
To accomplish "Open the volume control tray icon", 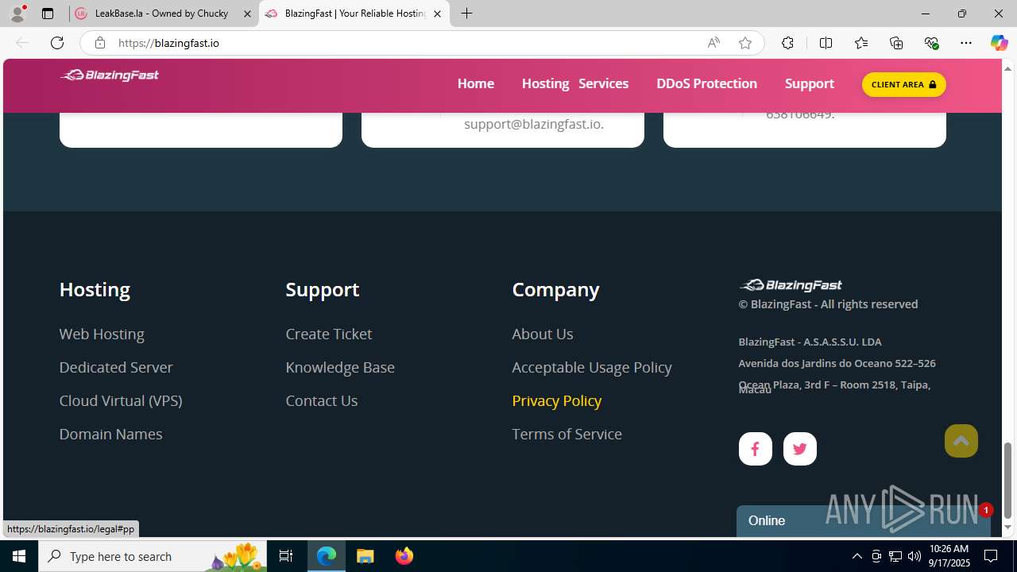I will [x=914, y=556].
